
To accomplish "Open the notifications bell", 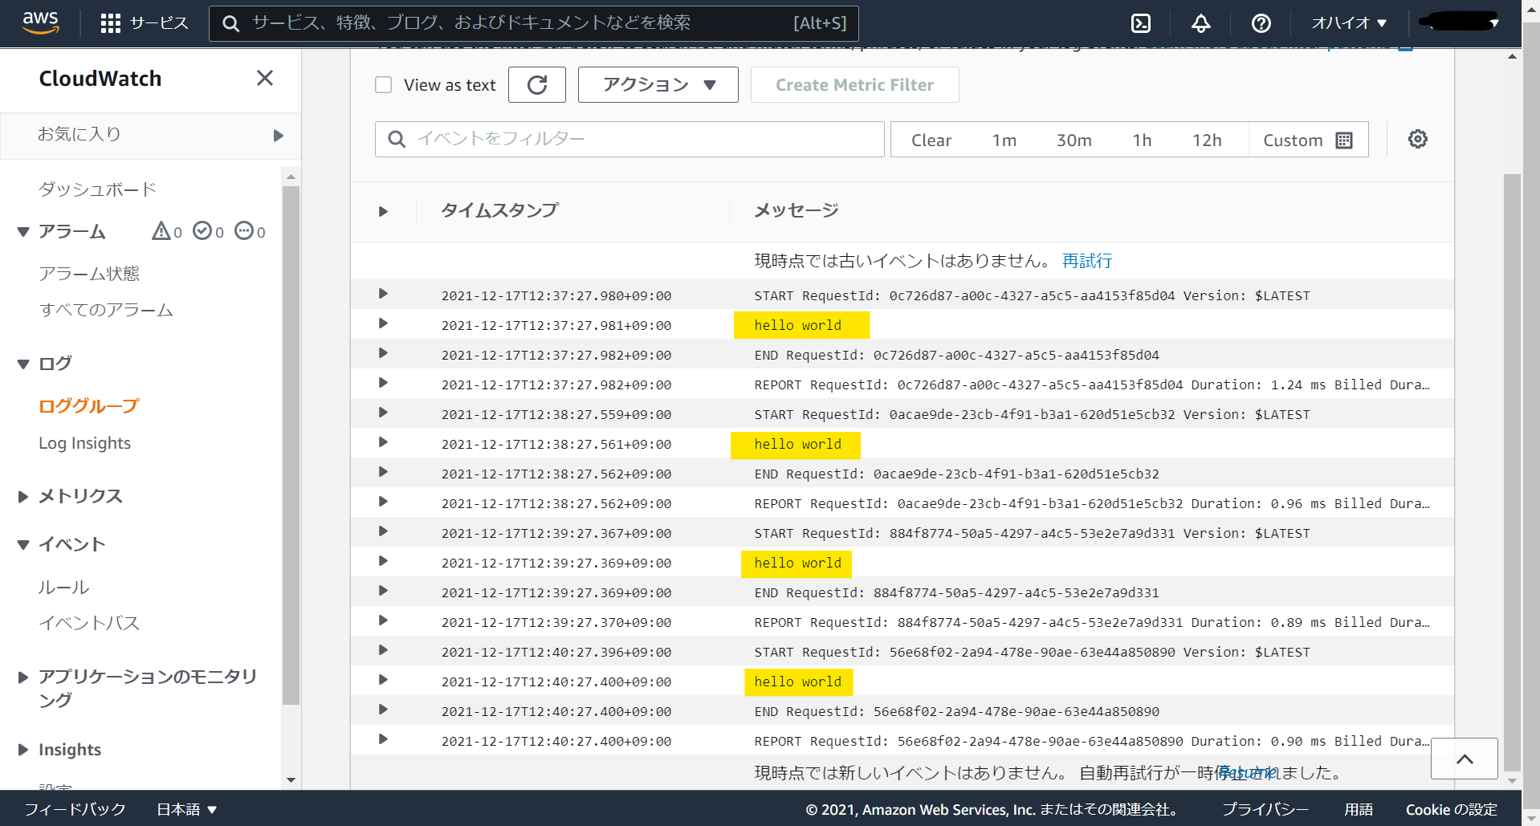I will click(x=1201, y=23).
